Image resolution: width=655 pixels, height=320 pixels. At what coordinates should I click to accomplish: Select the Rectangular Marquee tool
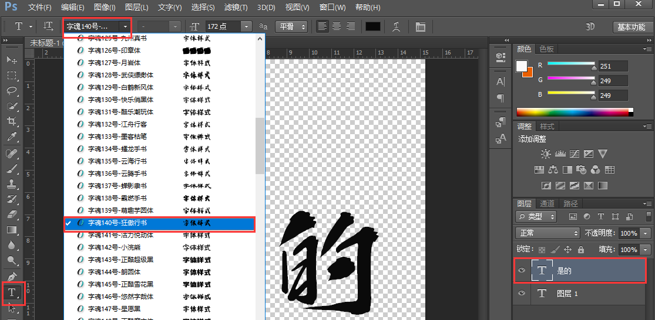click(x=12, y=76)
